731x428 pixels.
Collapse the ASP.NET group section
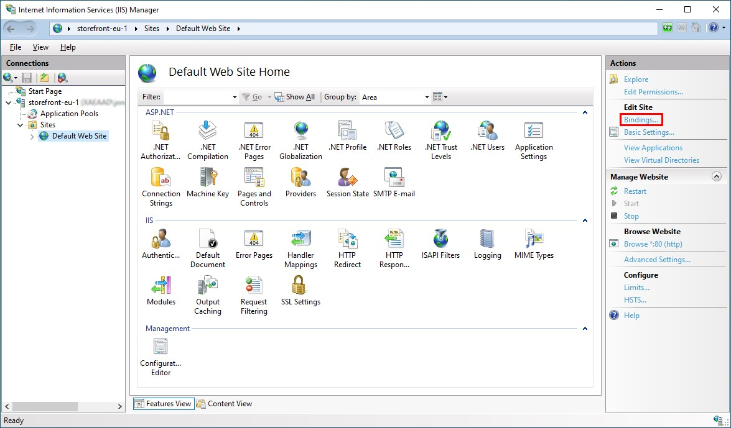[585, 112]
